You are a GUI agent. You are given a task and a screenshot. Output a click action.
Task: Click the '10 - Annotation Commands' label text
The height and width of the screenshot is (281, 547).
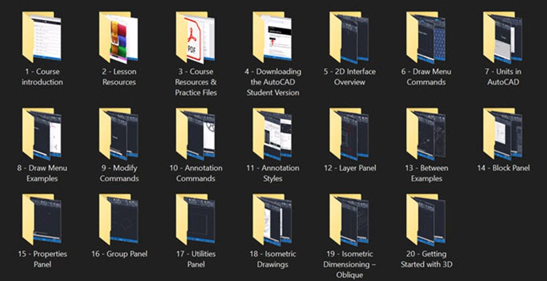click(196, 173)
